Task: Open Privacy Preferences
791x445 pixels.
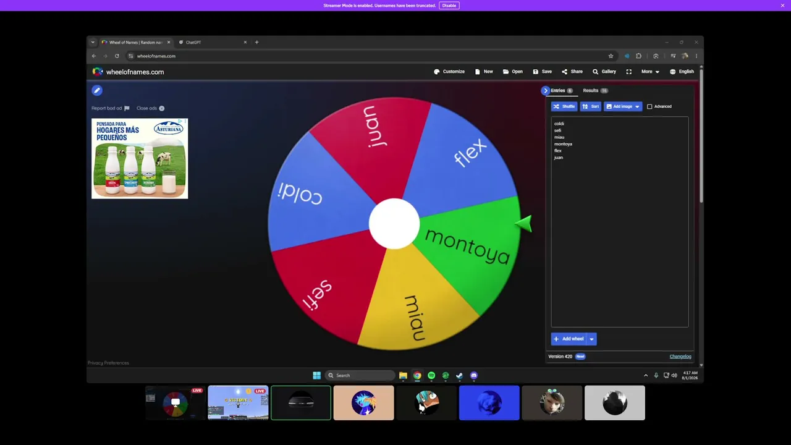Action: tap(108, 363)
